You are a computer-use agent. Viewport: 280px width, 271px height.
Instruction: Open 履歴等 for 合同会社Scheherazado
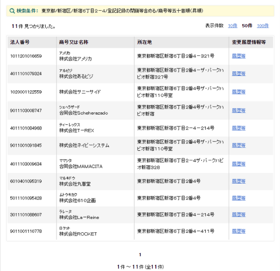(238, 110)
